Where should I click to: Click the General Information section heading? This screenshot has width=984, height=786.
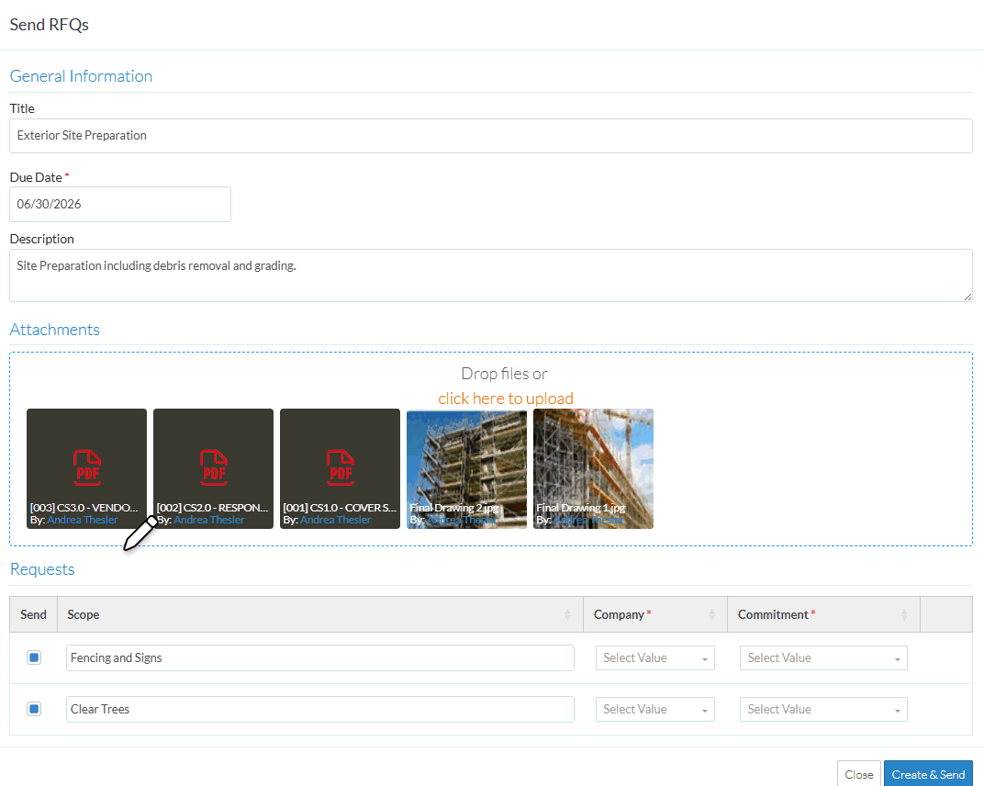point(81,76)
